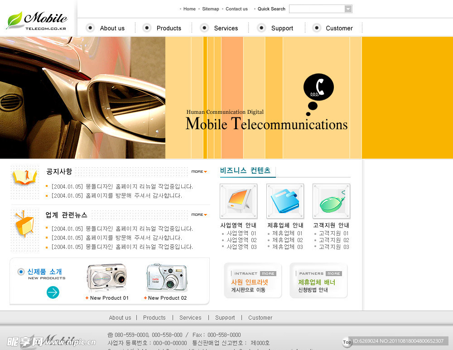453x350 pixels.
Task: Click the 사업영역 01 link
Action: [241, 233]
